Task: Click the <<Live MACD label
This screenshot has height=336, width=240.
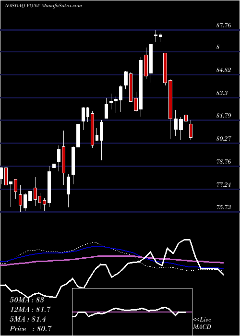Action: pyautogui.click(x=202, y=323)
